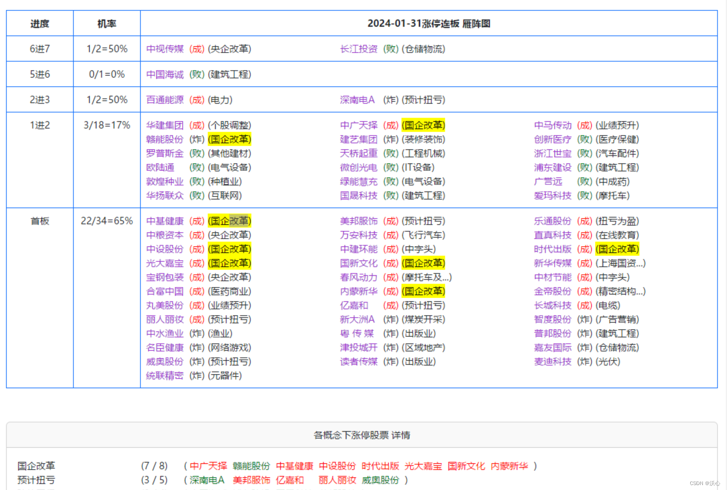Click the 麦迪科技 stock link
Viewport: 727px width, 490px height.
tap(553, 361)
